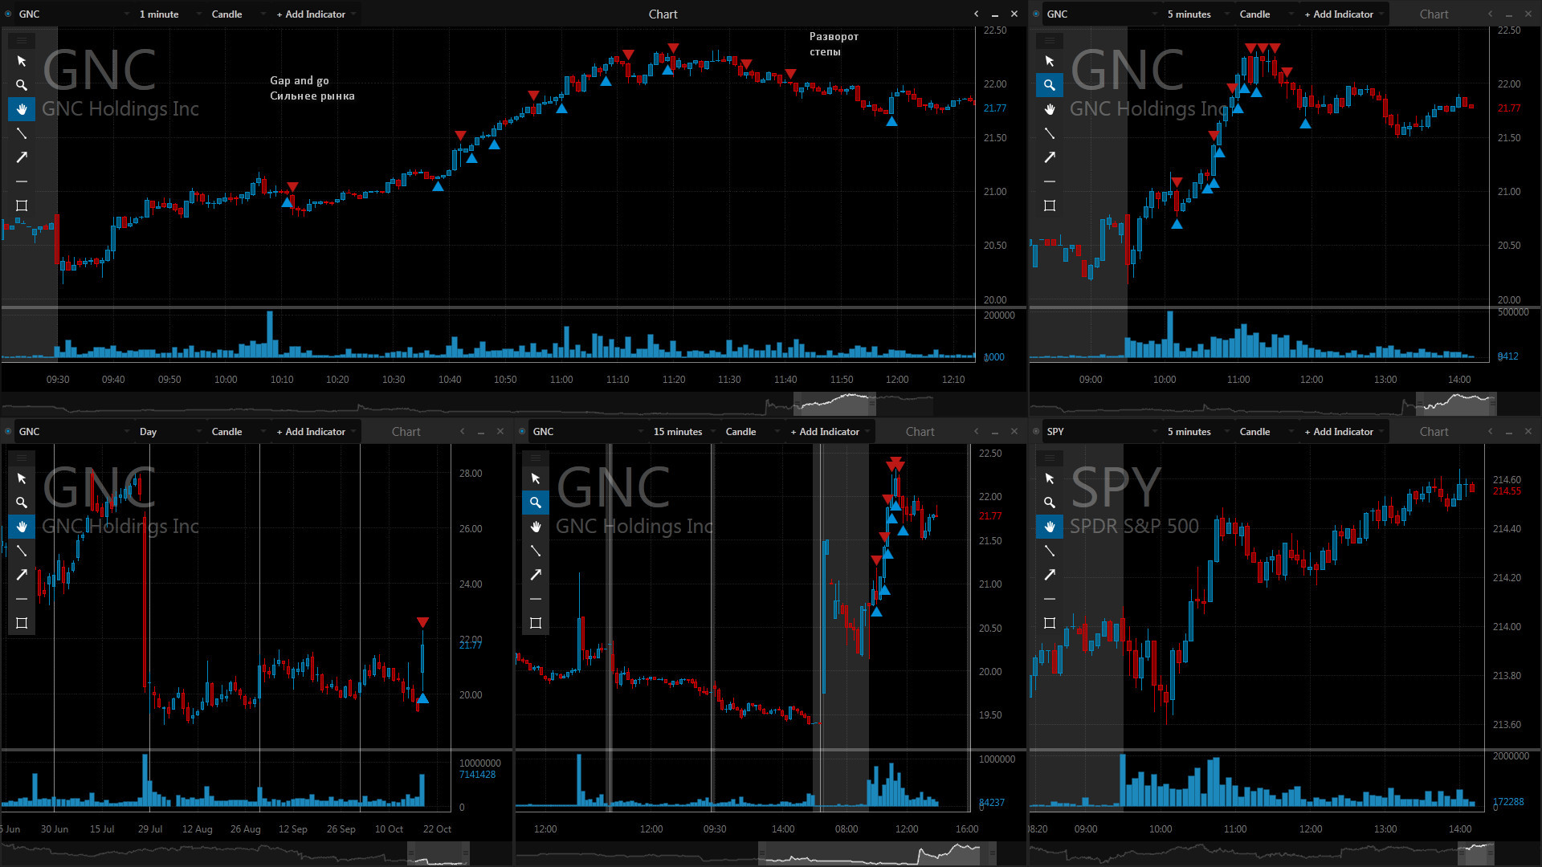Select the zoom magnifier tool in the 1 minute GNC chart
The image size is (1542, 867).
click(22, 85)
